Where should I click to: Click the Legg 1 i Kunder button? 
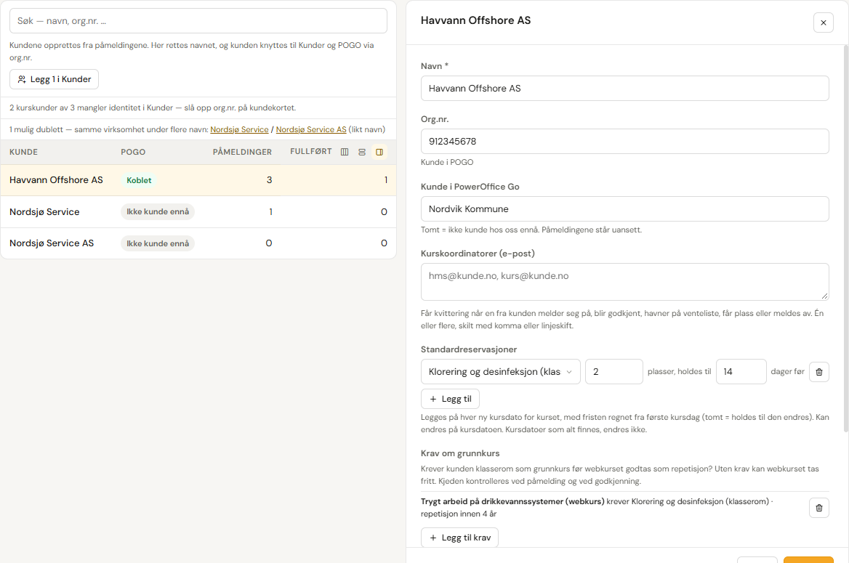coord(54,79)
